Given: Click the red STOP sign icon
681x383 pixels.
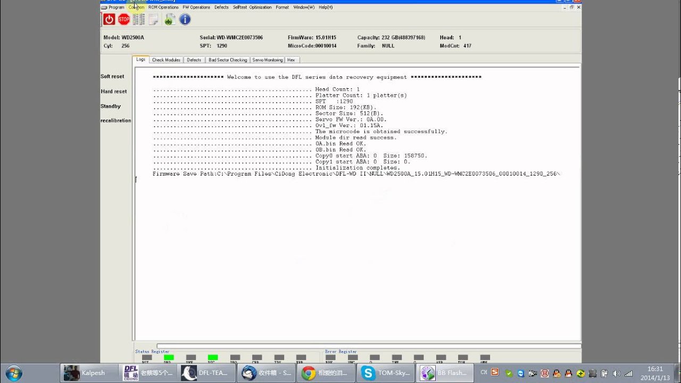Looking at the screenshot, I should click(124, 20).
